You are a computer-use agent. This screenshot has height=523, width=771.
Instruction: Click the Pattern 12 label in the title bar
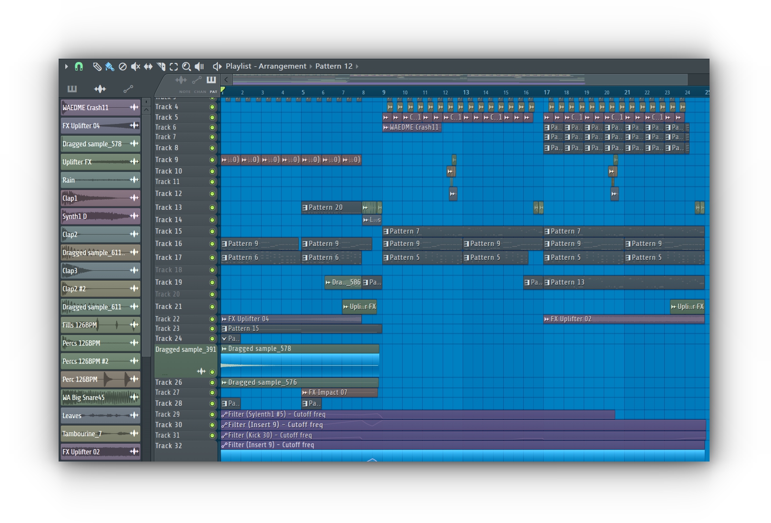[334, 66]
